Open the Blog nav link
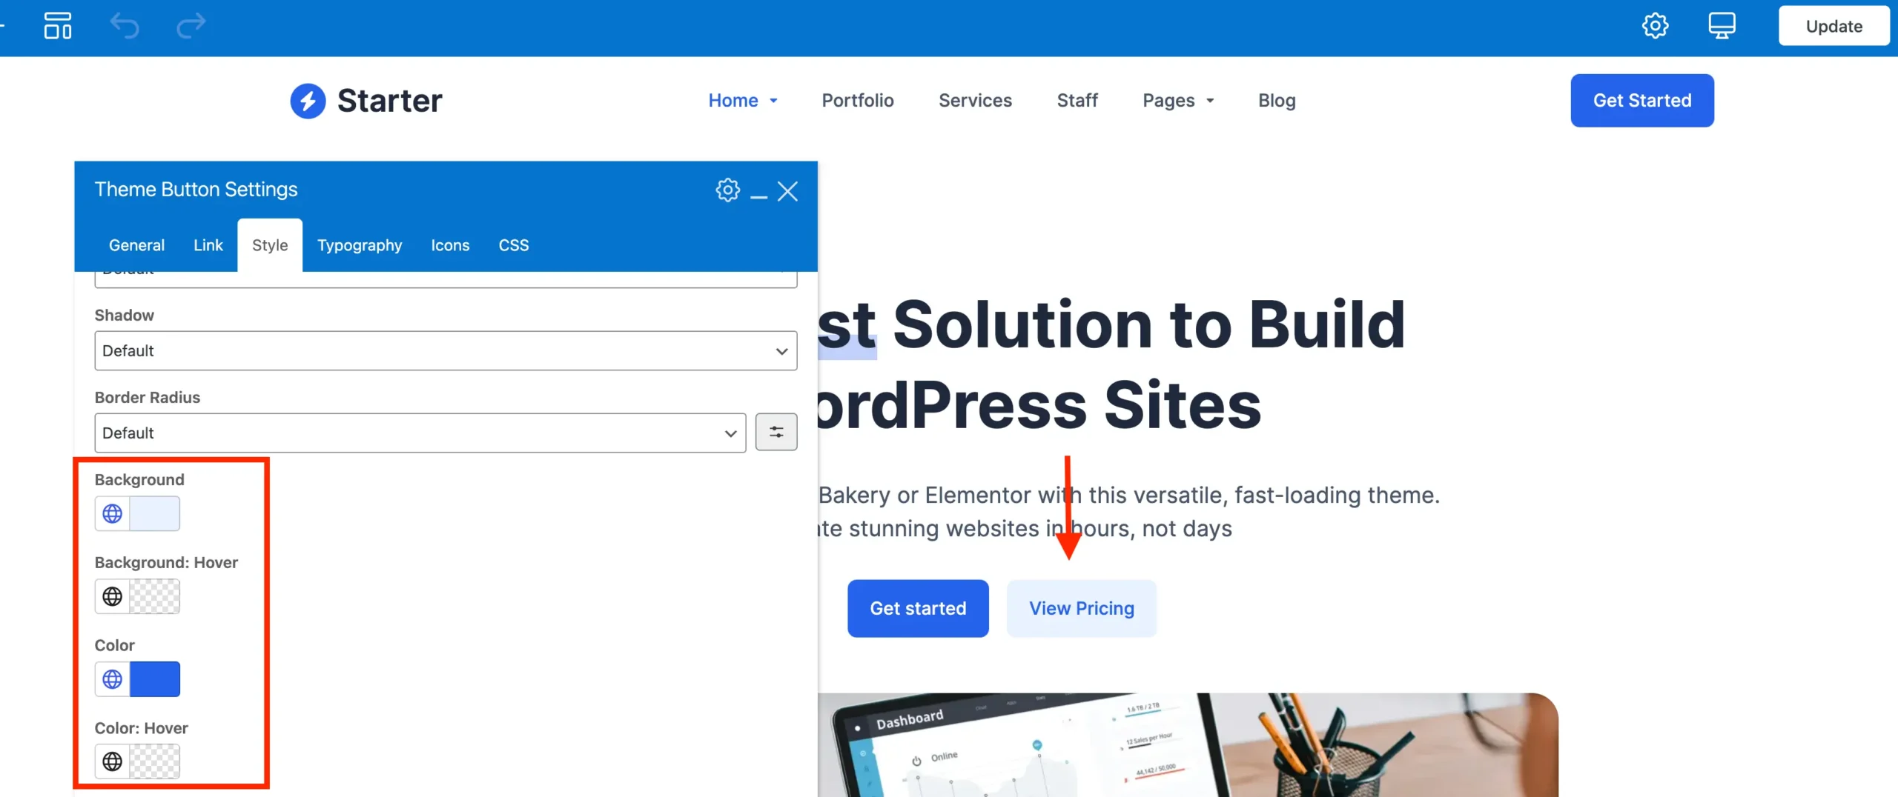The height and width of the screenshot is (797, 1898). tap(1277, 101)
